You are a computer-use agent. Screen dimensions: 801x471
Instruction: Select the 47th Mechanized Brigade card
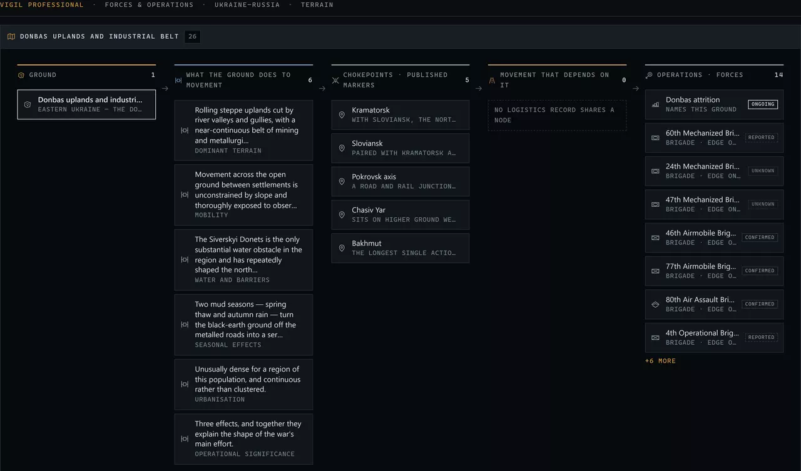click(714, 204)
